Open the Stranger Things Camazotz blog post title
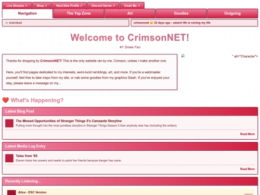Image resolution: width=260 pixels, height=195 pixels. pos(69,121)
